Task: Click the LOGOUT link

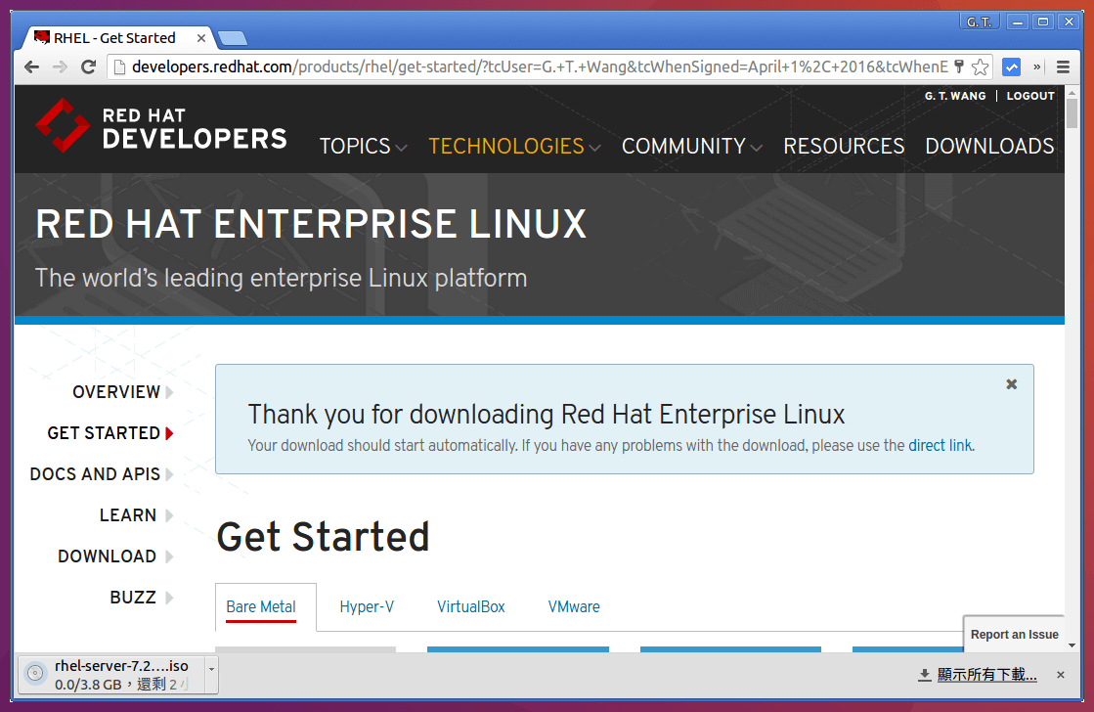Action: click(x=1030, y=96)
